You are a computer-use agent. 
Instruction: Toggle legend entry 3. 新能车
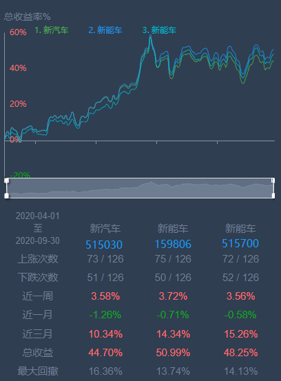[x=159, y=30]
